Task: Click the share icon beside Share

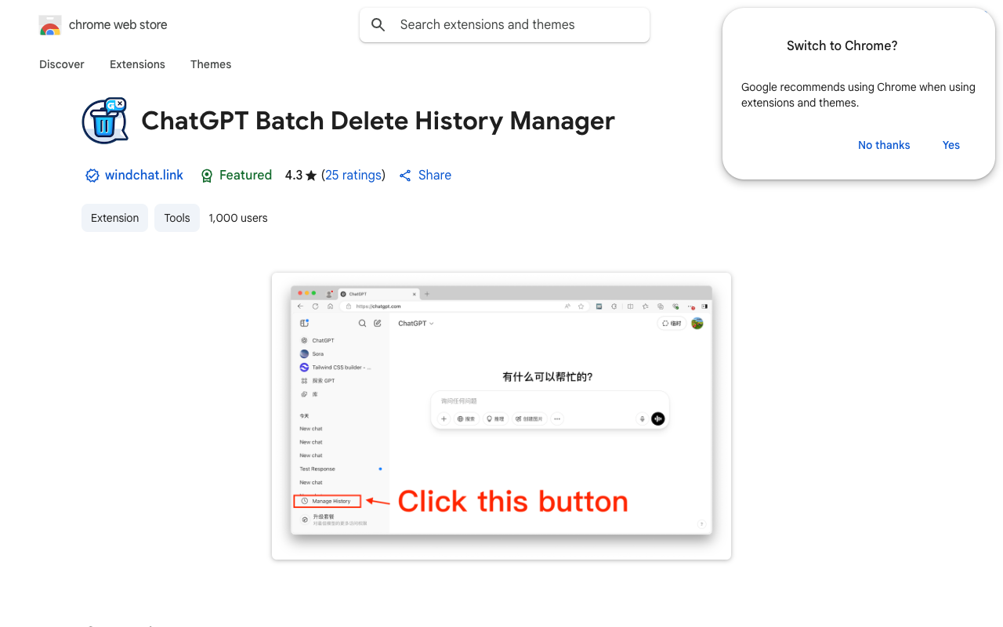Action: (405, 176)
